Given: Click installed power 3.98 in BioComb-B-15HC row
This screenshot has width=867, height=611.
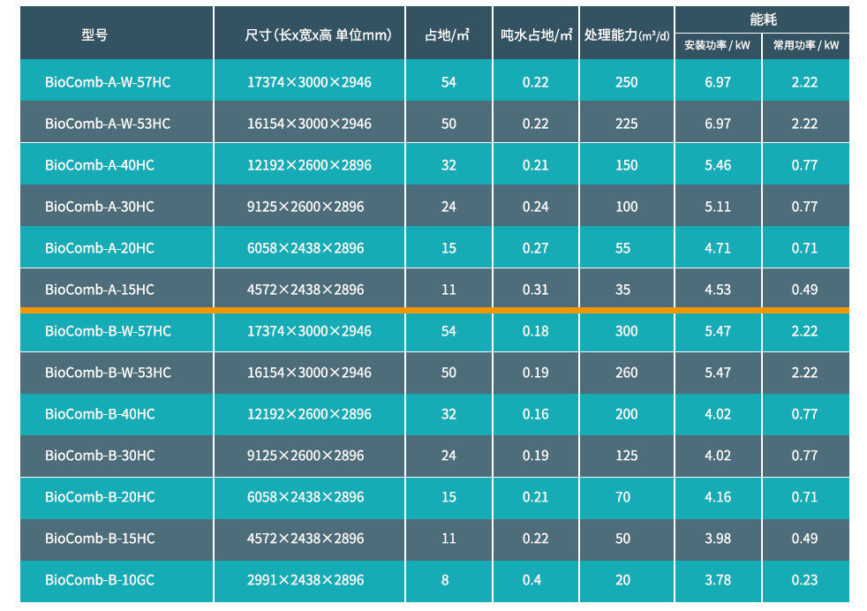Looking at the screenshot, I should [x=718, y=538].
